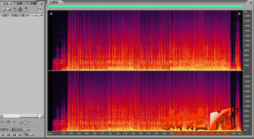254x139 pixels.
Task: Click 22000 on upper channel frequency scale
Action: tap(247, 16)
